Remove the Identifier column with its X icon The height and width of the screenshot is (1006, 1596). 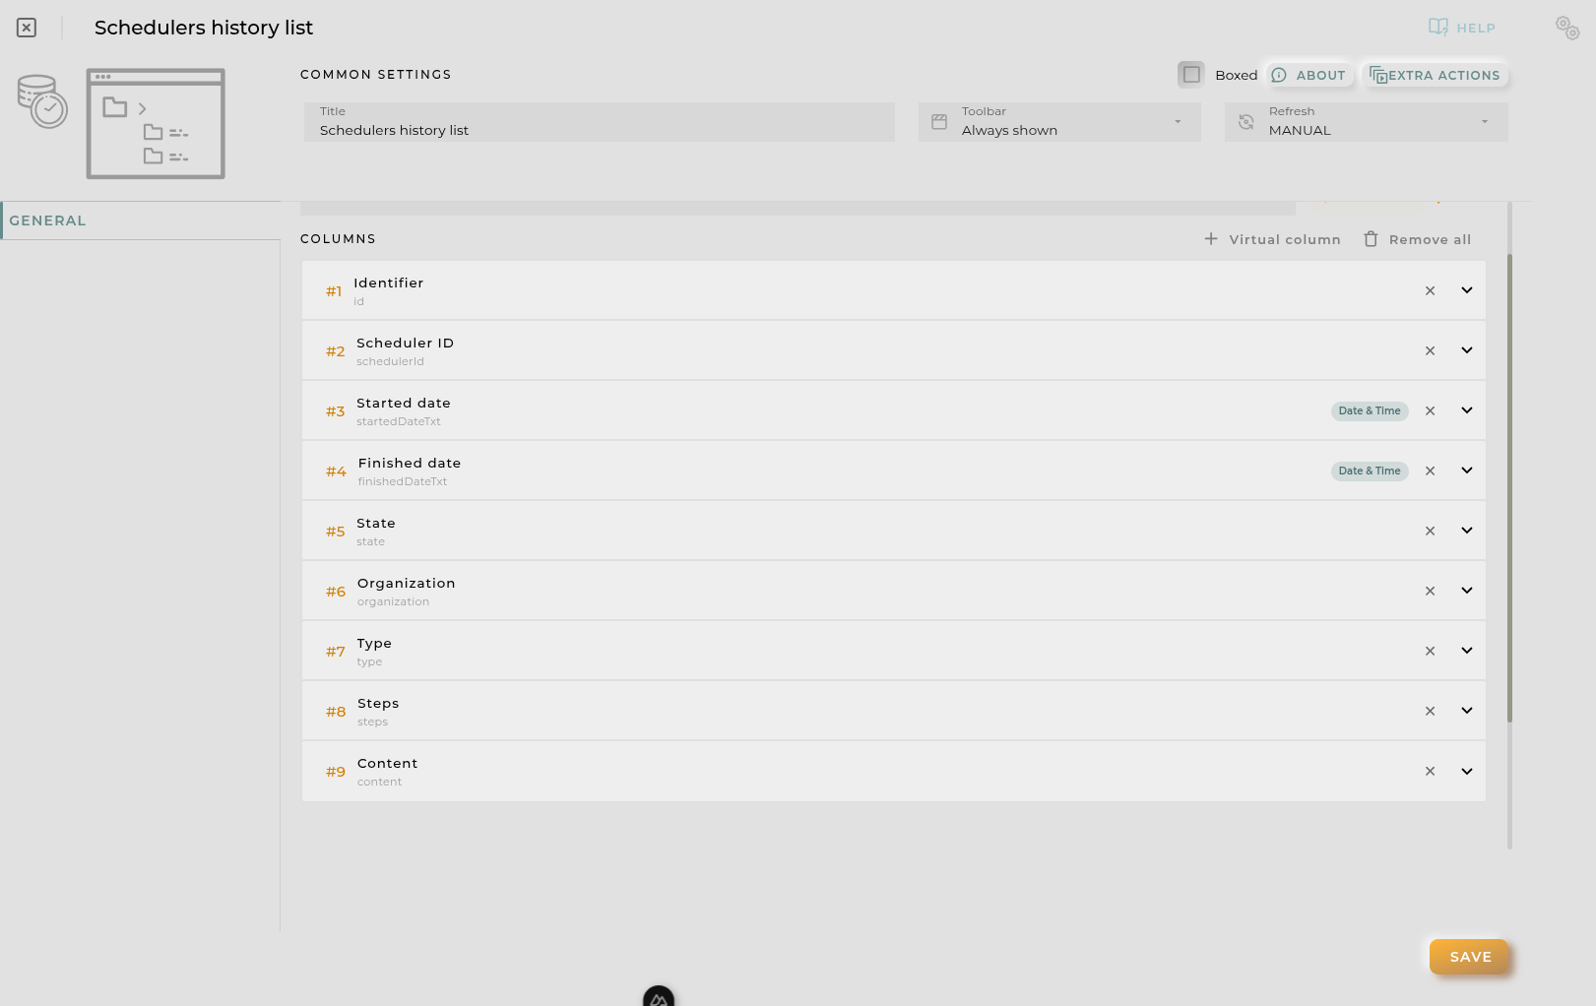click(1431, 290)
